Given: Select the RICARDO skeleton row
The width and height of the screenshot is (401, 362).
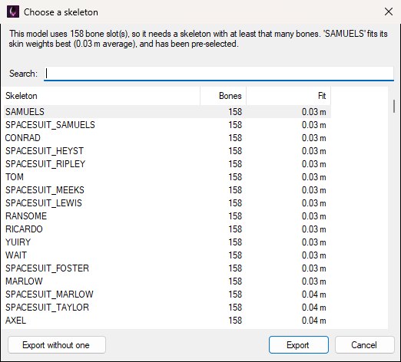Looking at the screenshot, I should 167,229.
